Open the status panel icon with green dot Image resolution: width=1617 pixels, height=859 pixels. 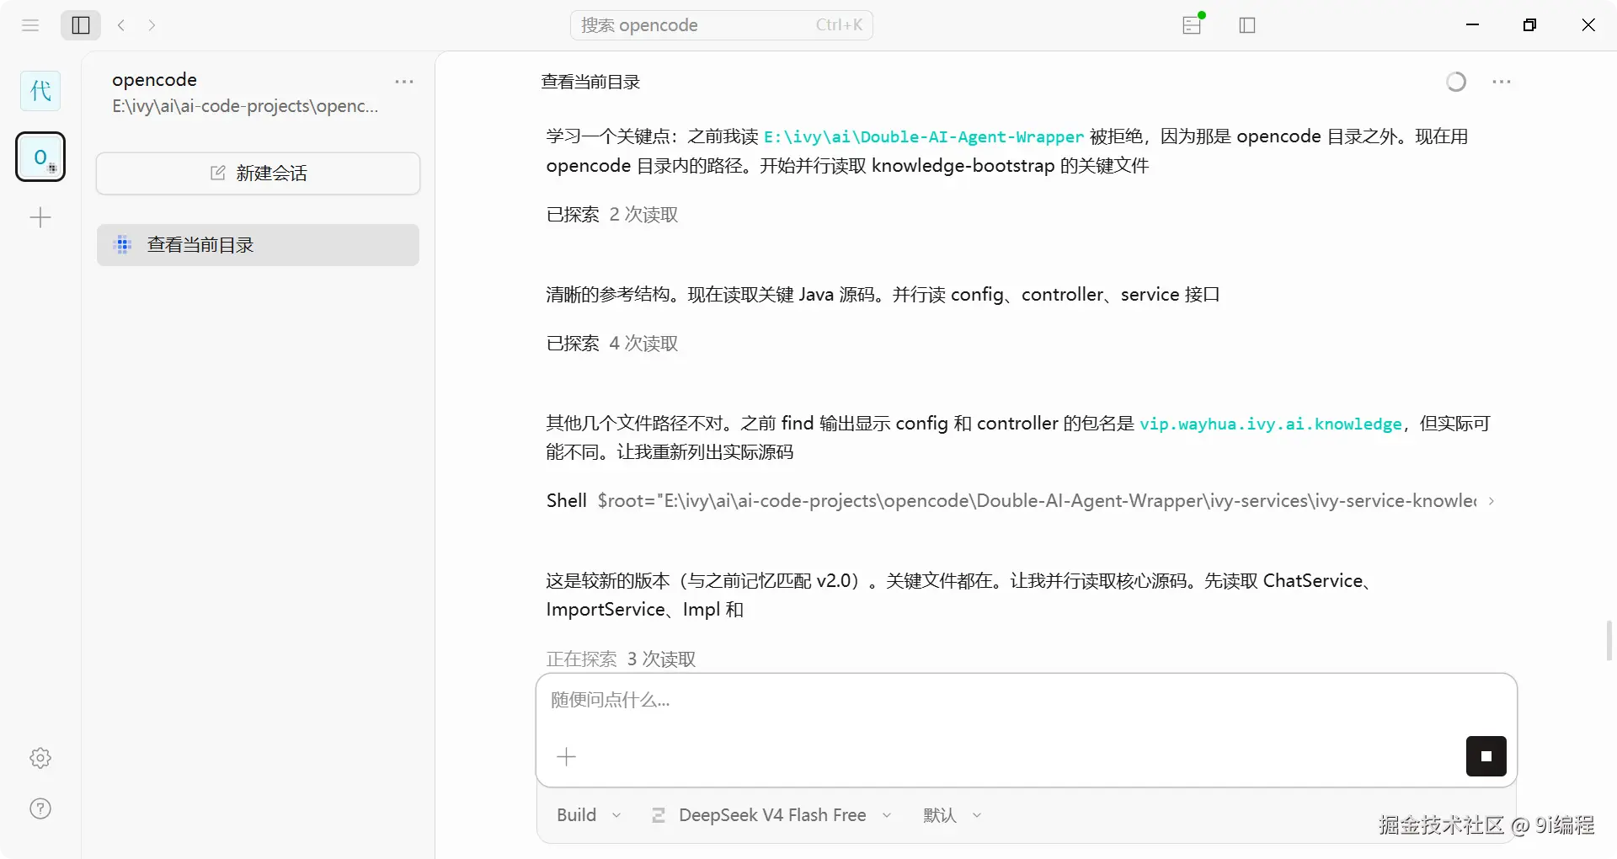1193,24
